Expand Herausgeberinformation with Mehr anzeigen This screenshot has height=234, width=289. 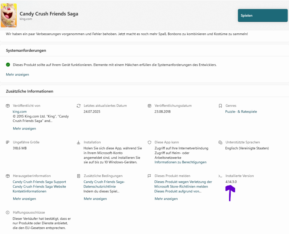pyautogui.click(x=24, y=199)
